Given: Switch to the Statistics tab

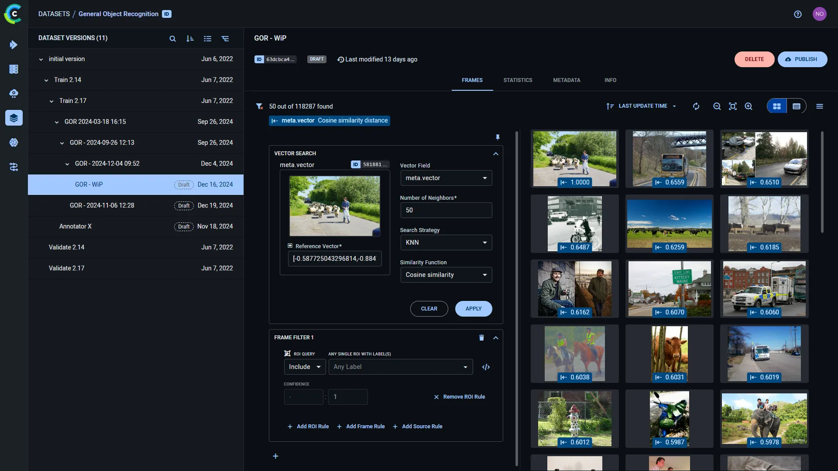Looking at the screenshot, I should click(518, 80).
